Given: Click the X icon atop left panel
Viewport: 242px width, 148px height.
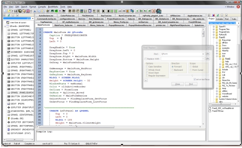Looking at the screenshot, I should click(4, 15).
